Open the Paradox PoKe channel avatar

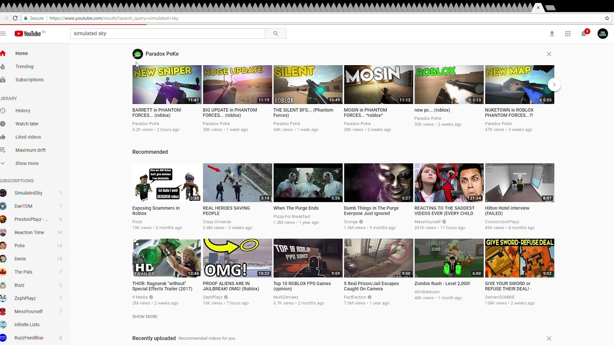pos(138,54)
